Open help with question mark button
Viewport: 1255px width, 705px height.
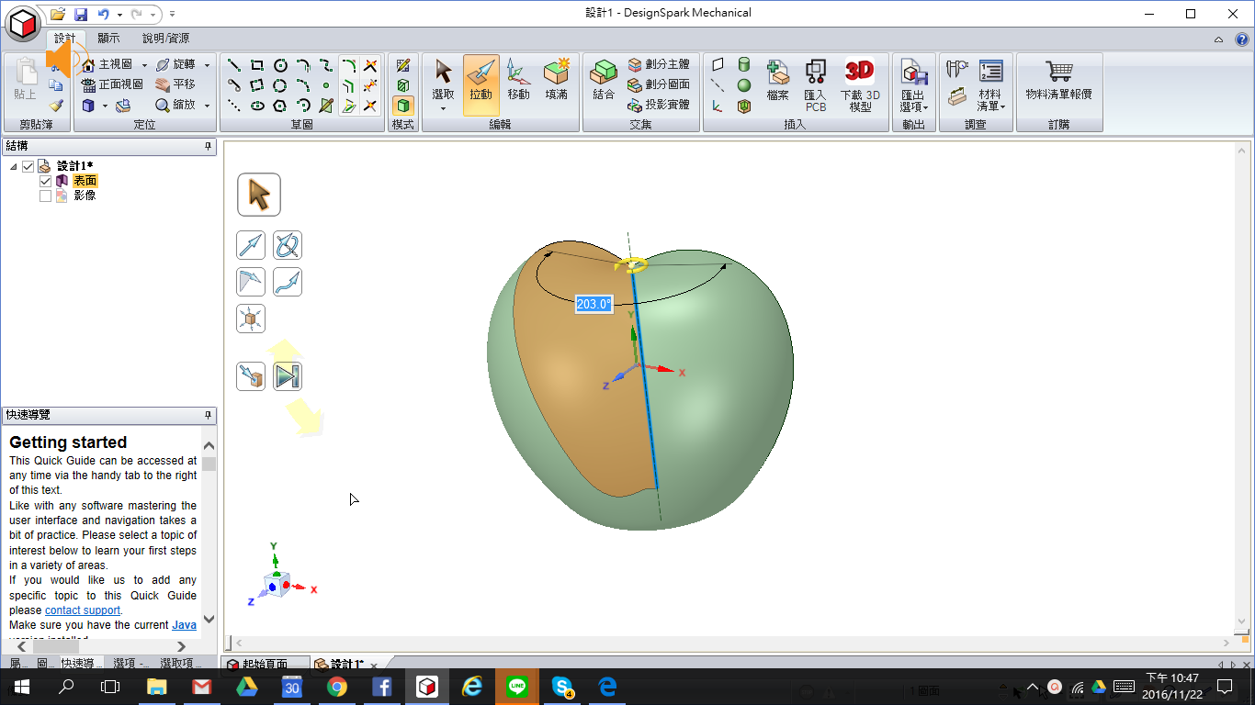[x=1240, y=39]
